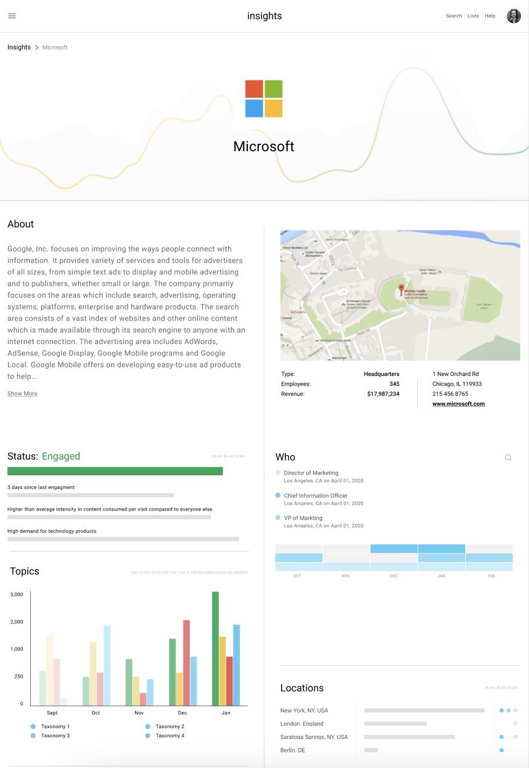This screenshot has width=529, height=768.
Task: Open Help in top navigation
Action: pyautogui.click(x=490, y=16)
